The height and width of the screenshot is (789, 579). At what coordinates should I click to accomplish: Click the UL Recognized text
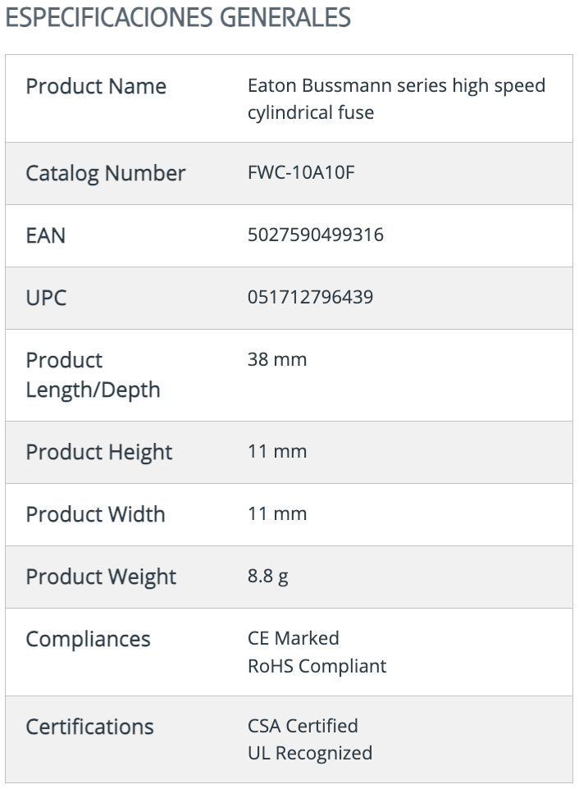click(x=310, y=753)
